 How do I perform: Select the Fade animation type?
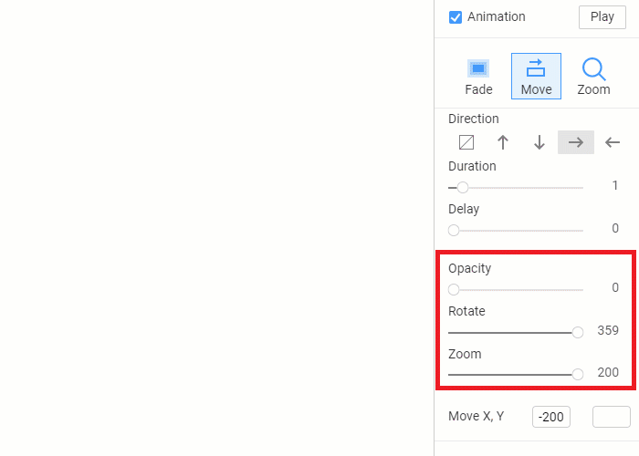click(478, 77)
